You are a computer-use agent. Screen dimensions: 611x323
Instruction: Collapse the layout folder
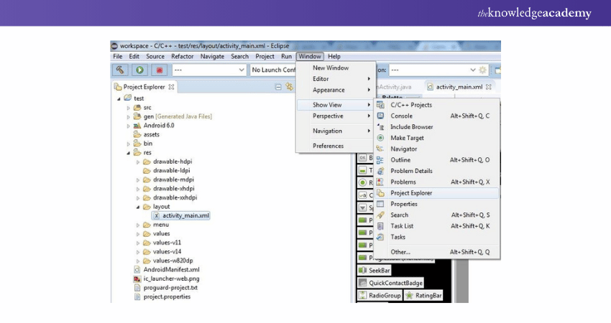pos(138,207)
